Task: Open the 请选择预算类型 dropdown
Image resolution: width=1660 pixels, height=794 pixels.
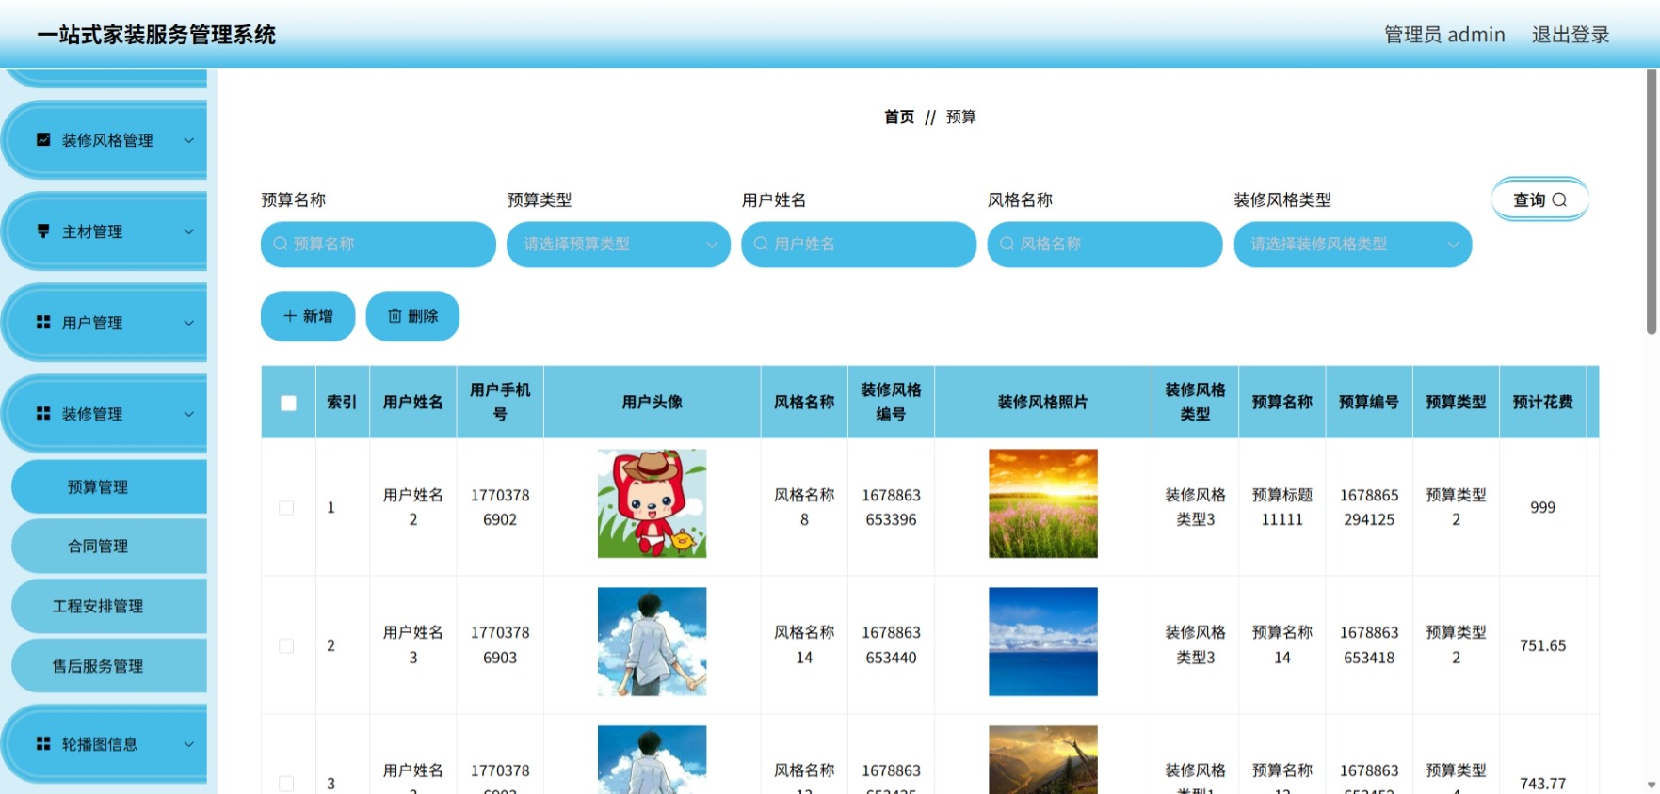Action: pyautogui.click(x=619, y=245)
